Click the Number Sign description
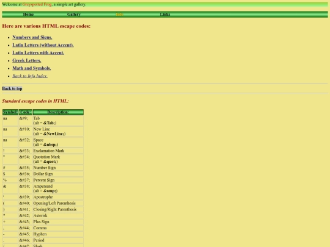The image size is (330, 247). (58, 168)
